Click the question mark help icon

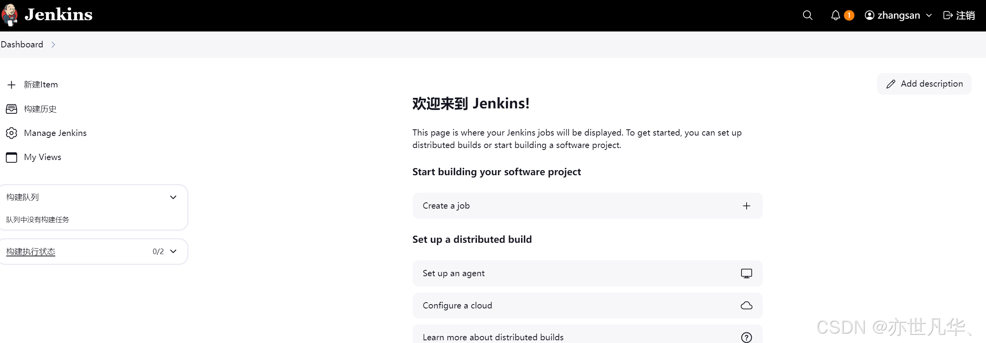746,338
